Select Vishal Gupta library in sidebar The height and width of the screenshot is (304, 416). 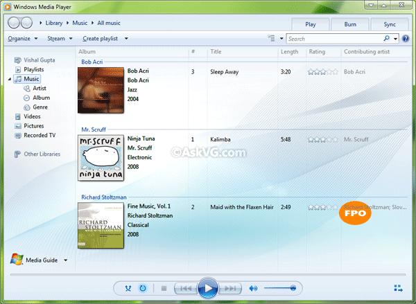click(35, 60)
